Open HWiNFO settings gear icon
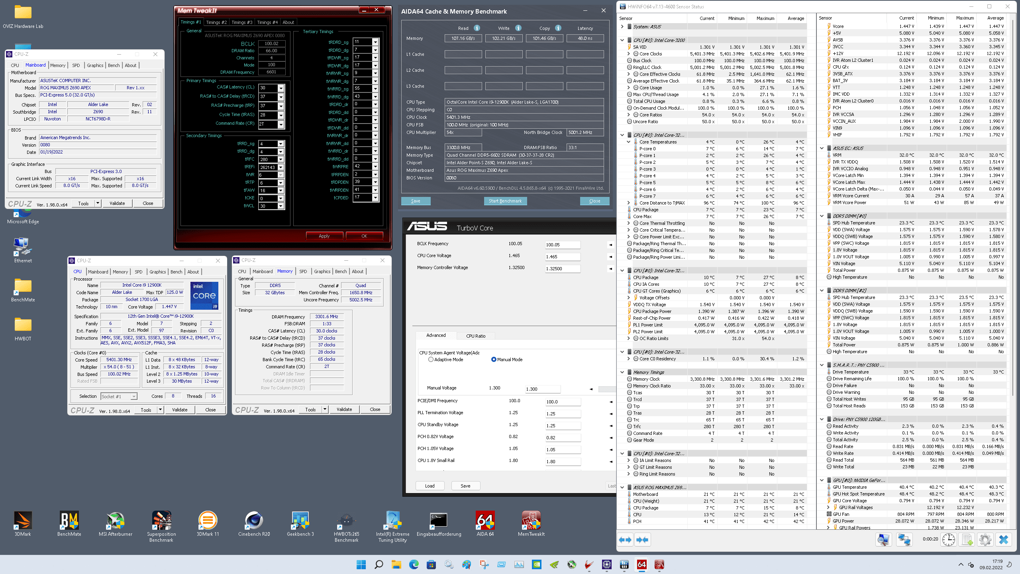The width and height of the screenshot is (1020, 574). pyautogui.click(x=985, y=540)
